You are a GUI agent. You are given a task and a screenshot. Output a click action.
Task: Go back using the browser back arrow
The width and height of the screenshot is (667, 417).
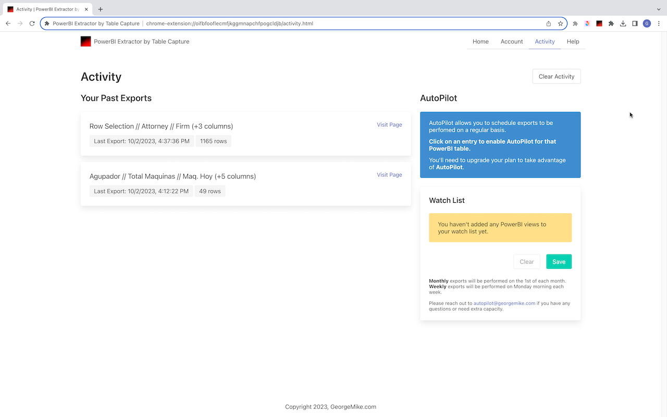click(x=8, y=23)
